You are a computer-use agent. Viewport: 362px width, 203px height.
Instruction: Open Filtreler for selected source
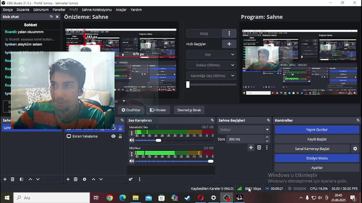click(158, 110)
